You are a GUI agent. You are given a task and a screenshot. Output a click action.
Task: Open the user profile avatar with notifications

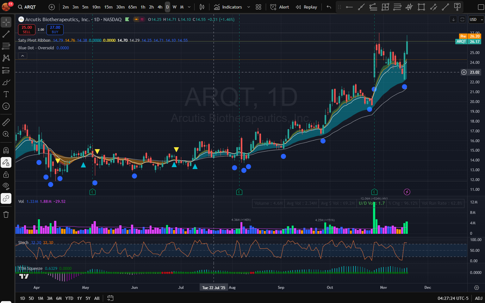point(6,6)
